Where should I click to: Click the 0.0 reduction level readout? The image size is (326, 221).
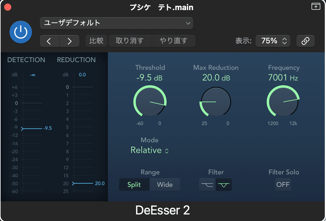[x=82, y=75]
